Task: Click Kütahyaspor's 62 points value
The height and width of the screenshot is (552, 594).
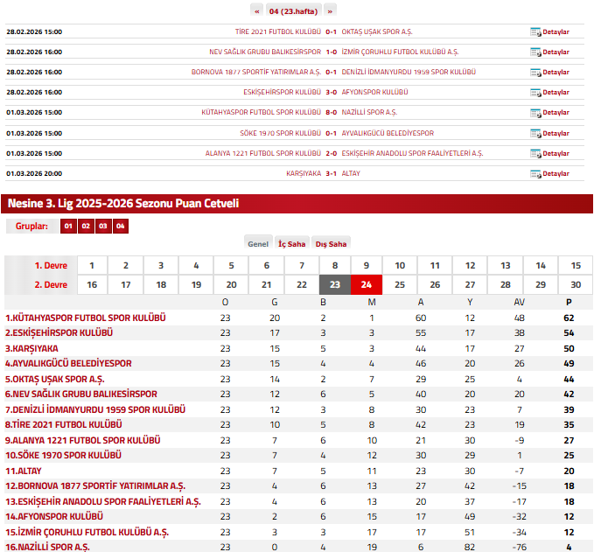Action: [569, 318]
